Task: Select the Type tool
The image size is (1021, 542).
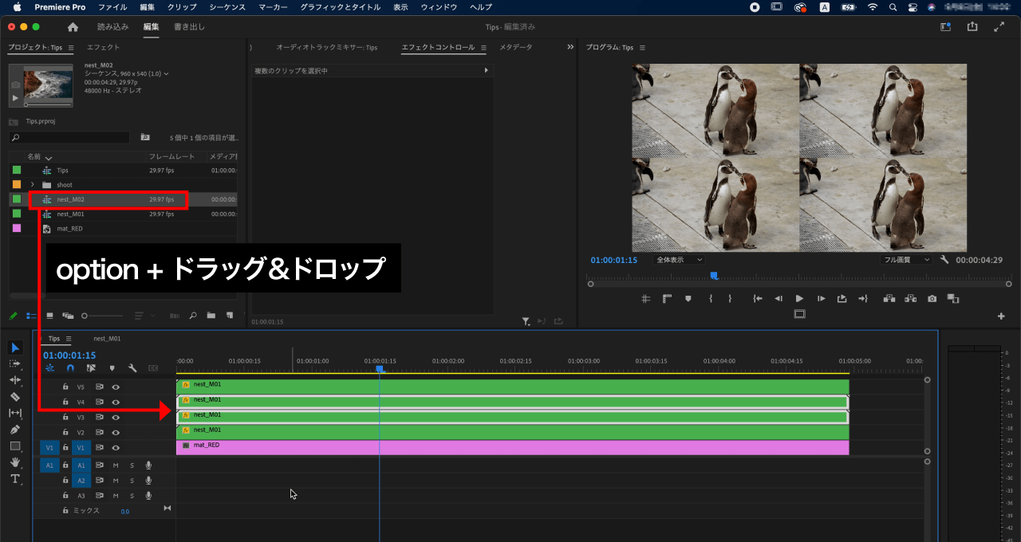Action: pos(14,479)
